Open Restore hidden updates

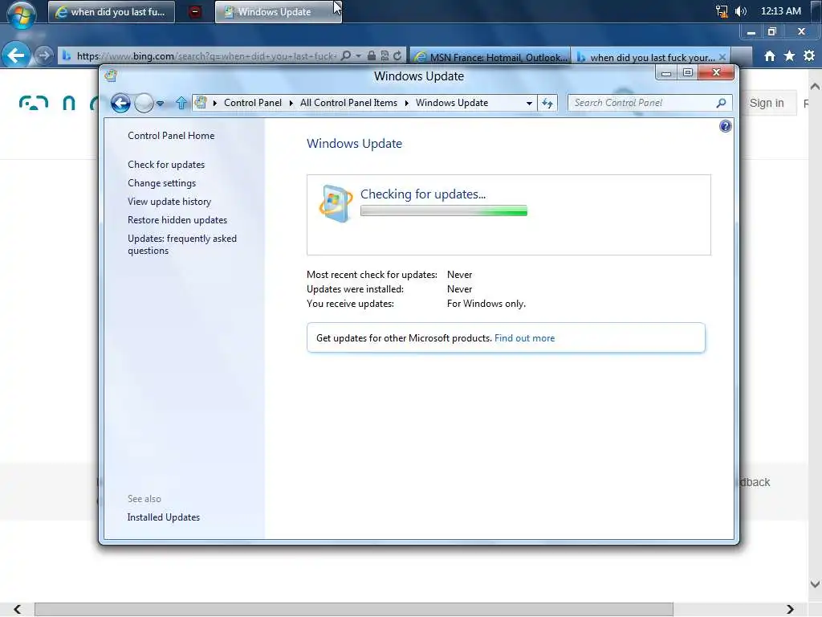[177, 220]
